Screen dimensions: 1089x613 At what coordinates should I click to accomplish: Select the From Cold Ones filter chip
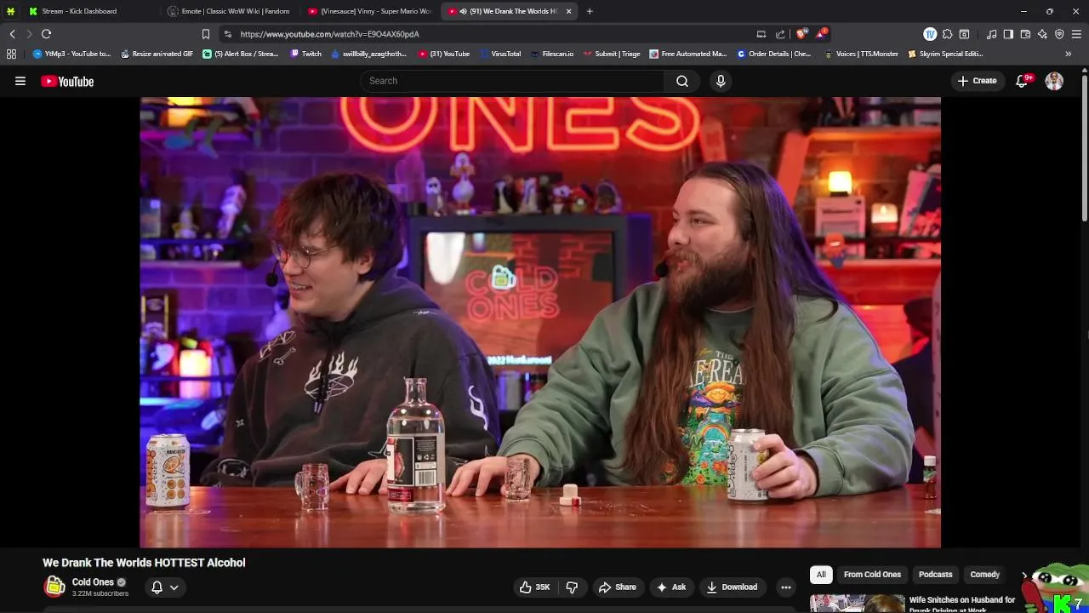872,575
